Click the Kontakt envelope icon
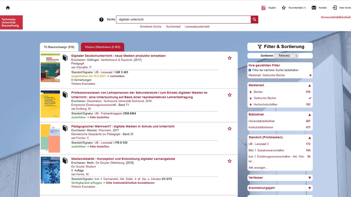This screenshot has width=351, height=197. tap(314, 8)
